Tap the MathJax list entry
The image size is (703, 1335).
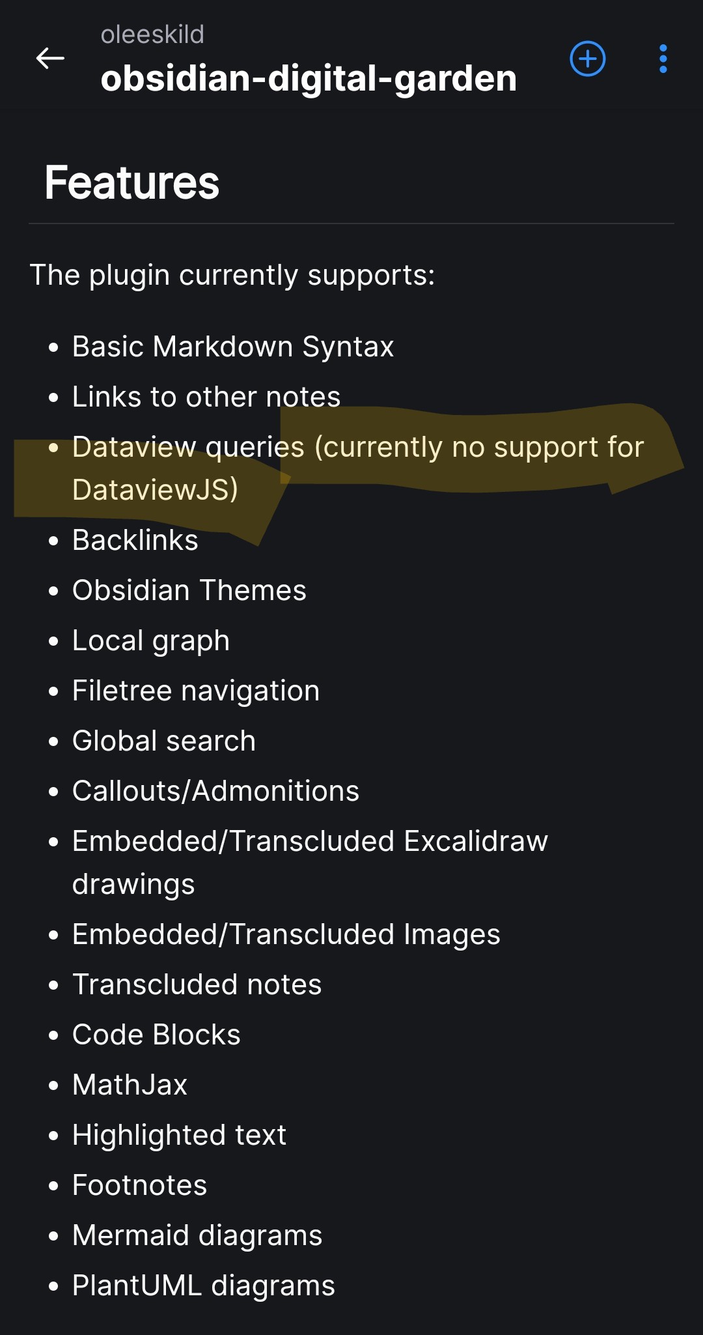pyautogui.click(x=130, y=1084)
